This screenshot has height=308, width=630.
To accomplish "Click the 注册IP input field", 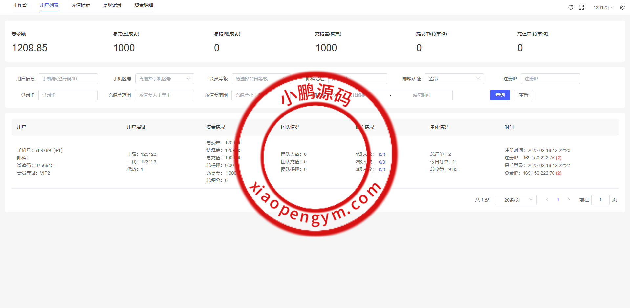I will [550, 79].
